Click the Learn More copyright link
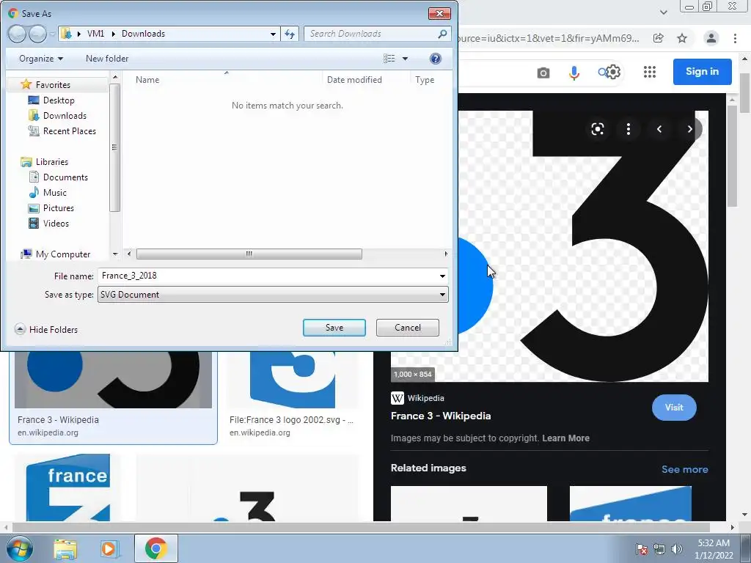 [565, 438]
